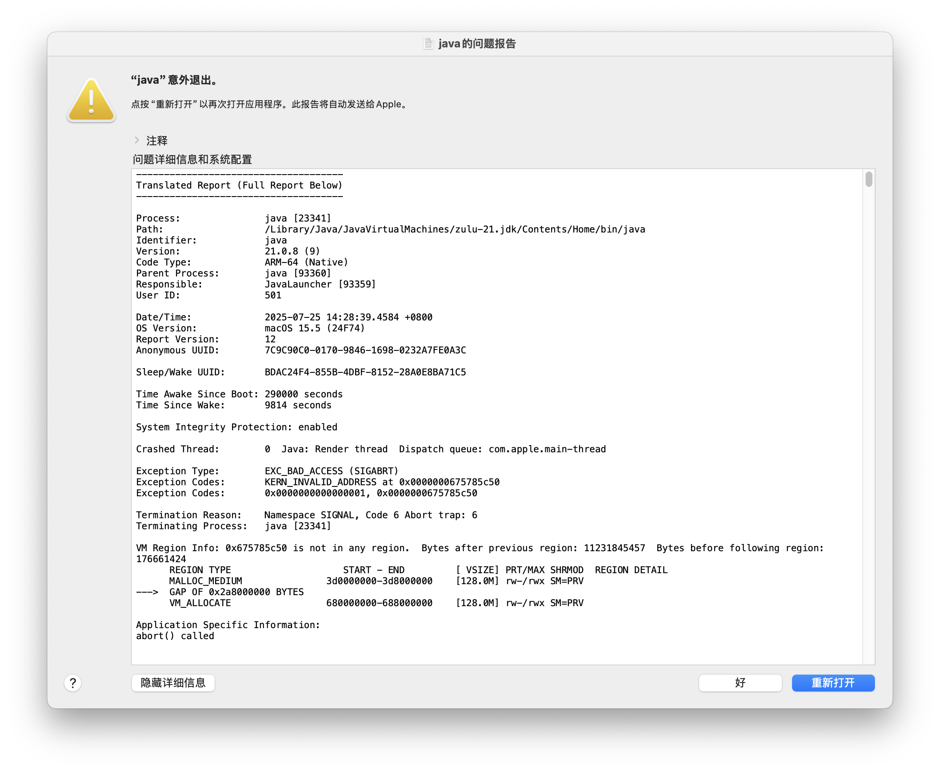Click 隐藏详细信息 to hide details
Screen dimensions: 940x771
click(173, 683)
